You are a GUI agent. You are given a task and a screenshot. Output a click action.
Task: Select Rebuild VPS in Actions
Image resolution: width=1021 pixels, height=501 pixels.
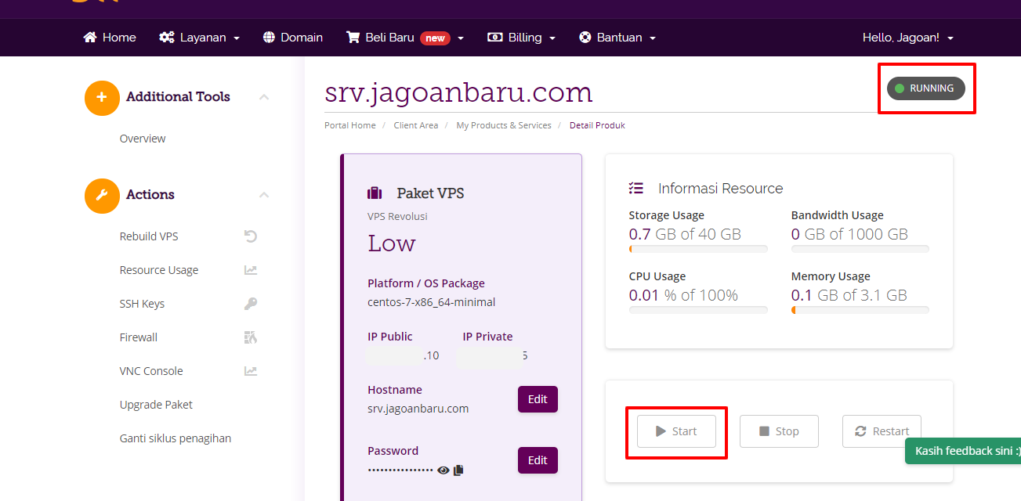click(x=149, y=236)
